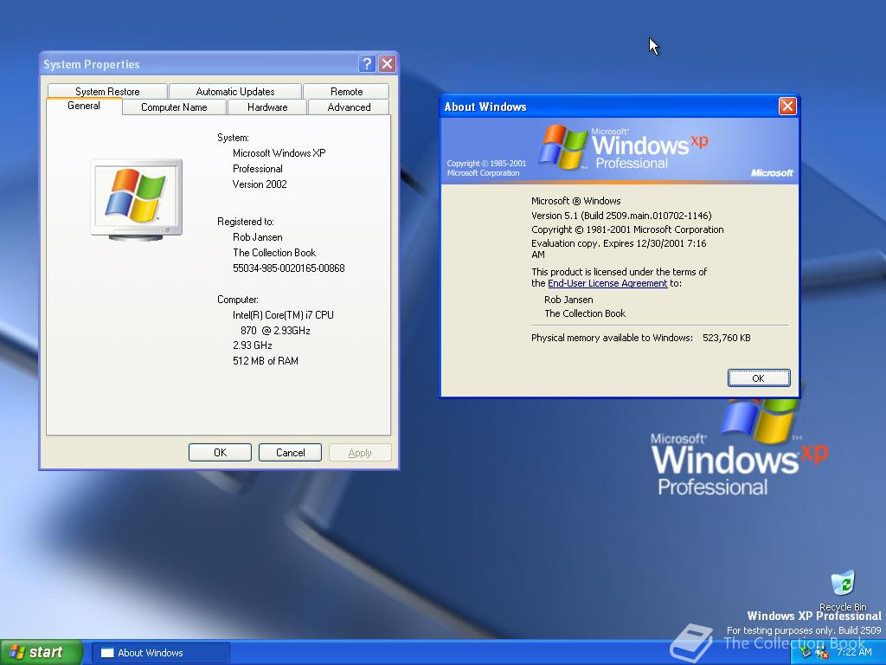Click the Safely Remove Hardware tray icon

[806, 653]
